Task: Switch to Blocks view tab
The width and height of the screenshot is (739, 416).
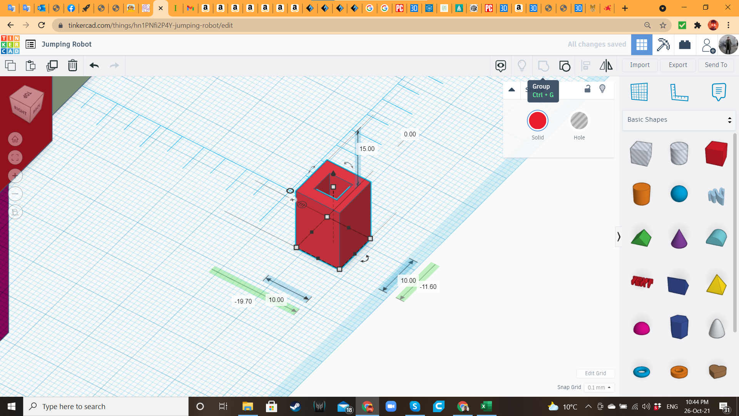Action: pyautogui.click(x=663, y=45)
